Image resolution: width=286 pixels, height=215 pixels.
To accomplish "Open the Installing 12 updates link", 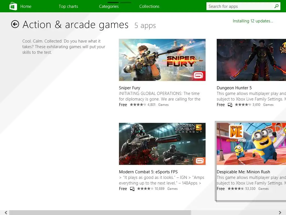I will 253,21.
